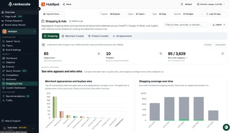Go to the previous date range
230x133 pixels.
point(202,14)
